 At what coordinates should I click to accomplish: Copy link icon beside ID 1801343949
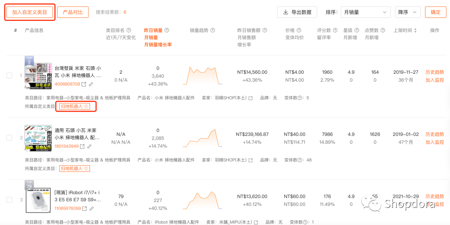[89, 146]
